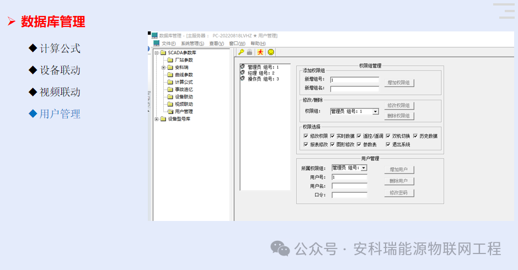Screen dimensions: 518x270
Task: Click the yellow smiley face toolbar icon
Action: 271,52
